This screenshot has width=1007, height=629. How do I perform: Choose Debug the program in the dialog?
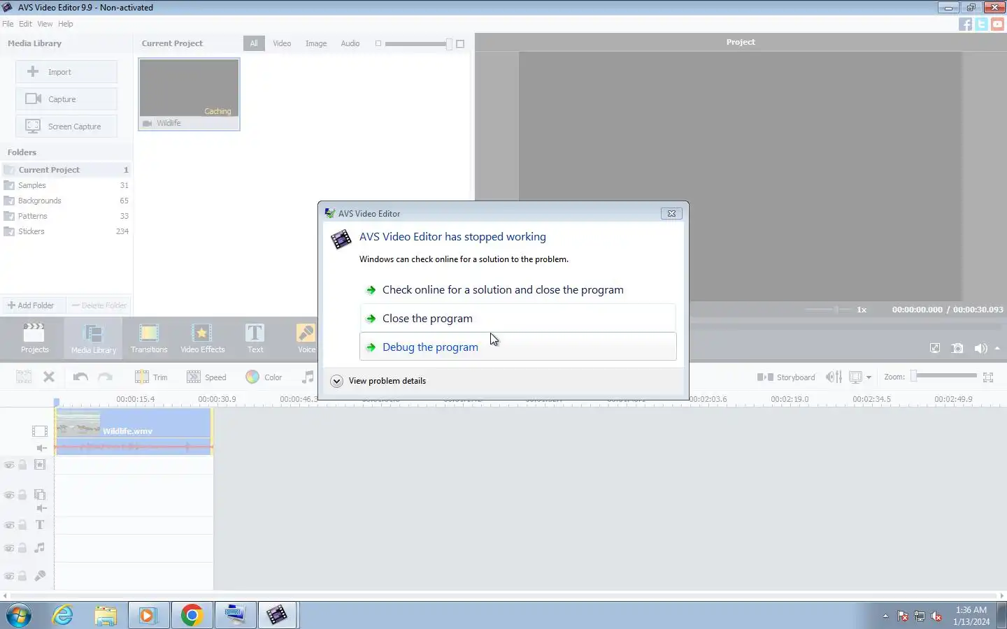point(517,347)
